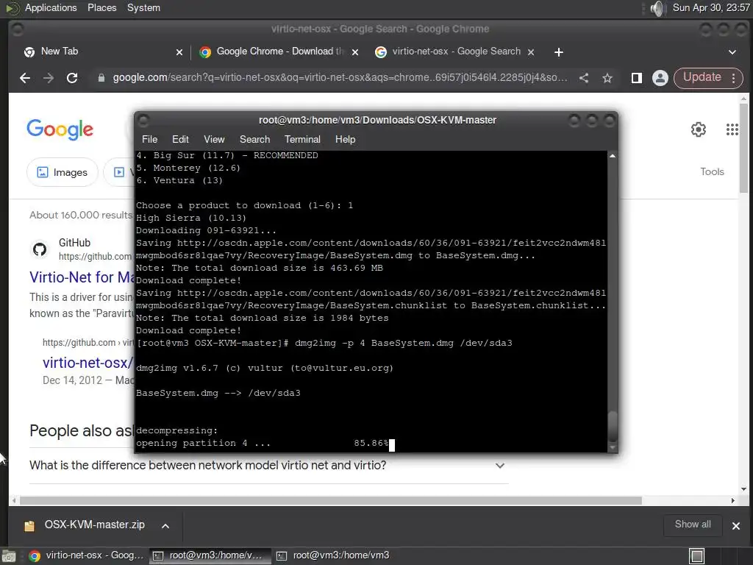This screenshot has height=565, width=753.
Task: Bookmark this page with the star icon
Action: point(607,78)
